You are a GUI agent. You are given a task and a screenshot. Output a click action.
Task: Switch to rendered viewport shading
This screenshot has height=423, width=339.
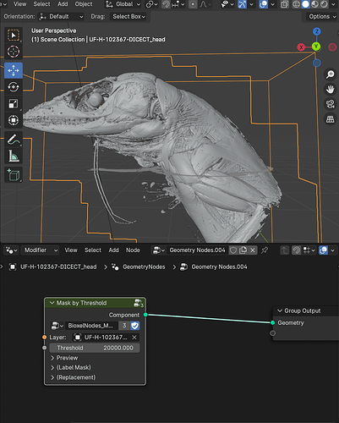click(324, 4)
